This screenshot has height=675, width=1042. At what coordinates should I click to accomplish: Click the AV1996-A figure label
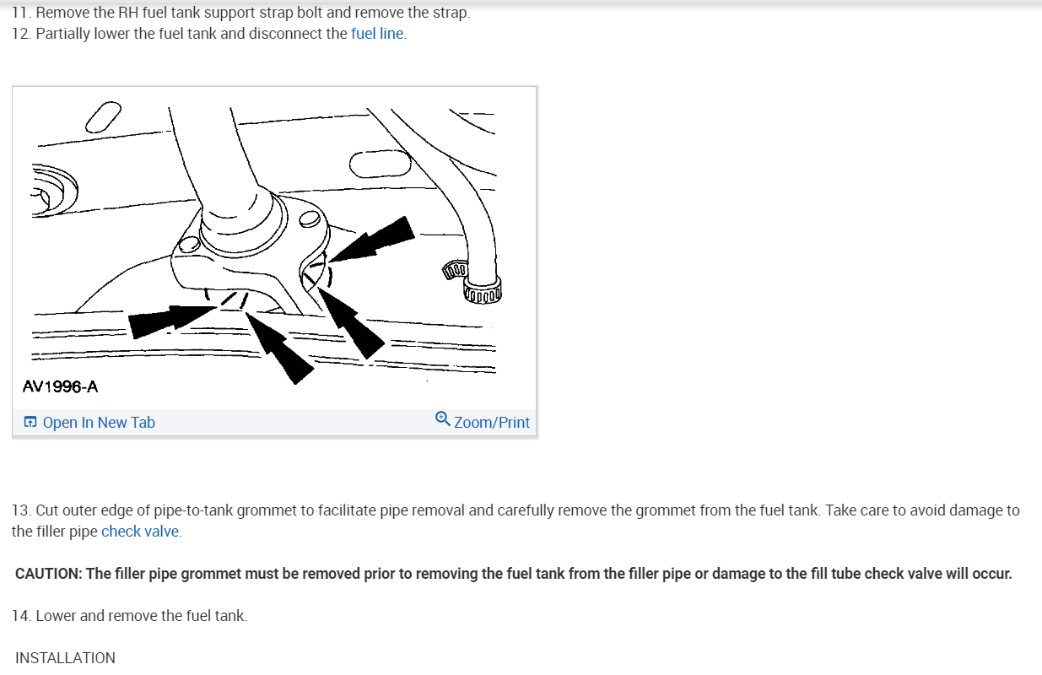(60, 387)
